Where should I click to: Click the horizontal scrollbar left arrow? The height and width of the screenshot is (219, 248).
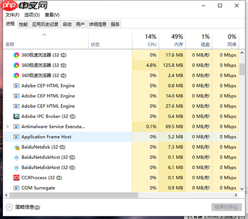(x=6, y=195)
